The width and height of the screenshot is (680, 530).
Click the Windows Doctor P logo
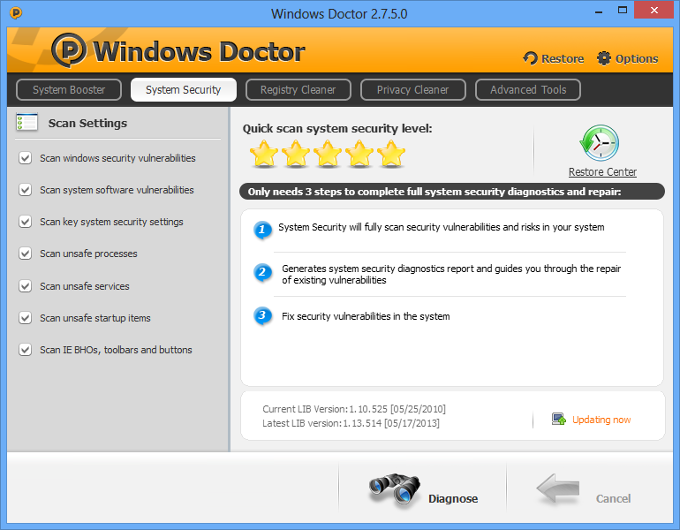tap(69, 50)
